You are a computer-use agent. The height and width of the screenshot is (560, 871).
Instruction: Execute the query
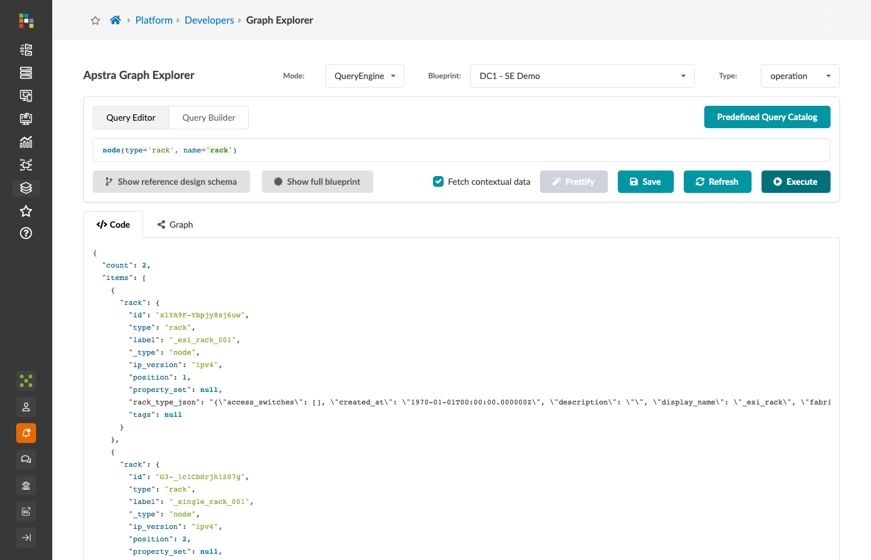click(x=796, y=182)
